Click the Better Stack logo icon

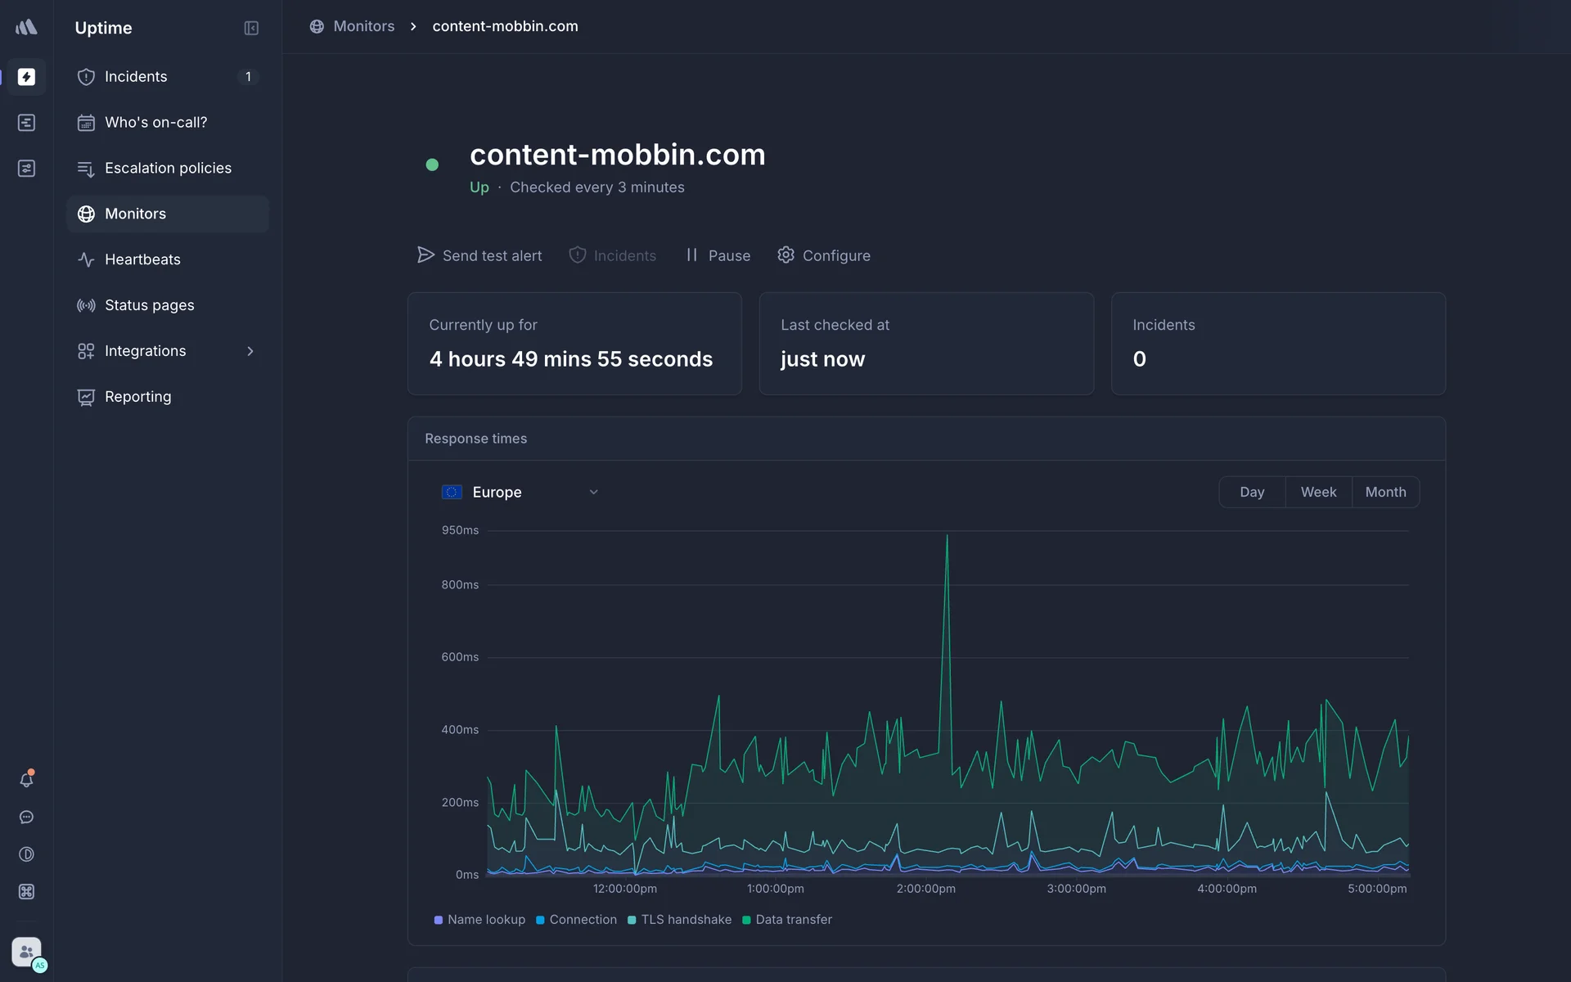click(26, 27)
